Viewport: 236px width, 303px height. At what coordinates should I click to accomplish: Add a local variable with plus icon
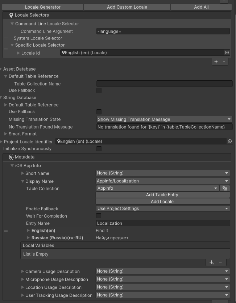[x=212, y=262]
